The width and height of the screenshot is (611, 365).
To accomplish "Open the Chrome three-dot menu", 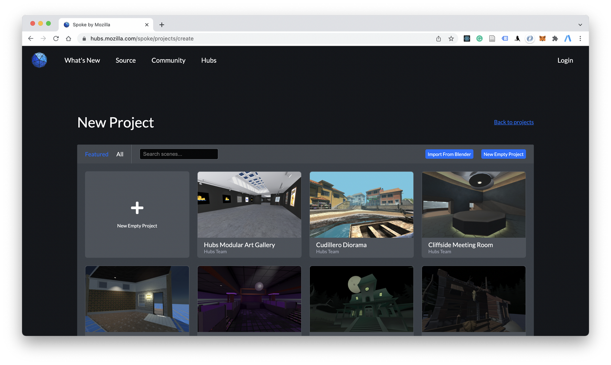I will tap(580, 39).
